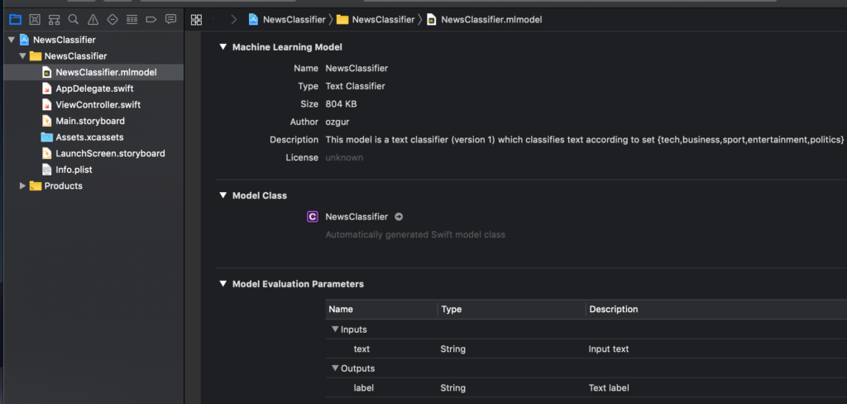Click the related items grid icon

[x=197, y=20]
